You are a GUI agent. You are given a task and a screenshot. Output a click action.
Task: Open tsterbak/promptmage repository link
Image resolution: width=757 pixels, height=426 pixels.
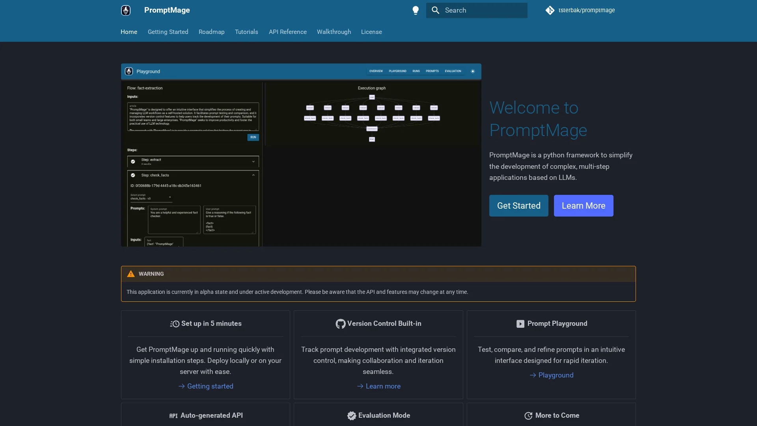click(586, 10)
